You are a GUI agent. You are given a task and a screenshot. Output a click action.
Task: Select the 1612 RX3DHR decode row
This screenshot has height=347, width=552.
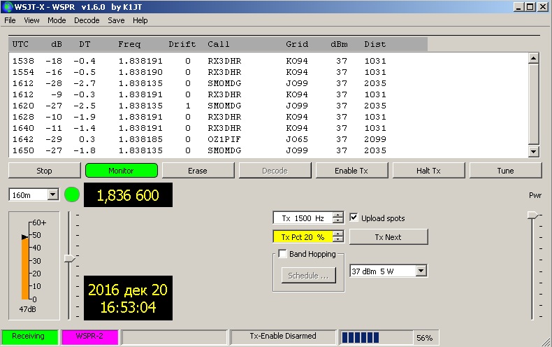tap(199, 94)
